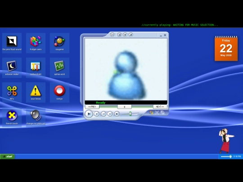Click the 'Ready' status text in player
243x182 pixels.
pyautogui.click(x=101, y=102)
